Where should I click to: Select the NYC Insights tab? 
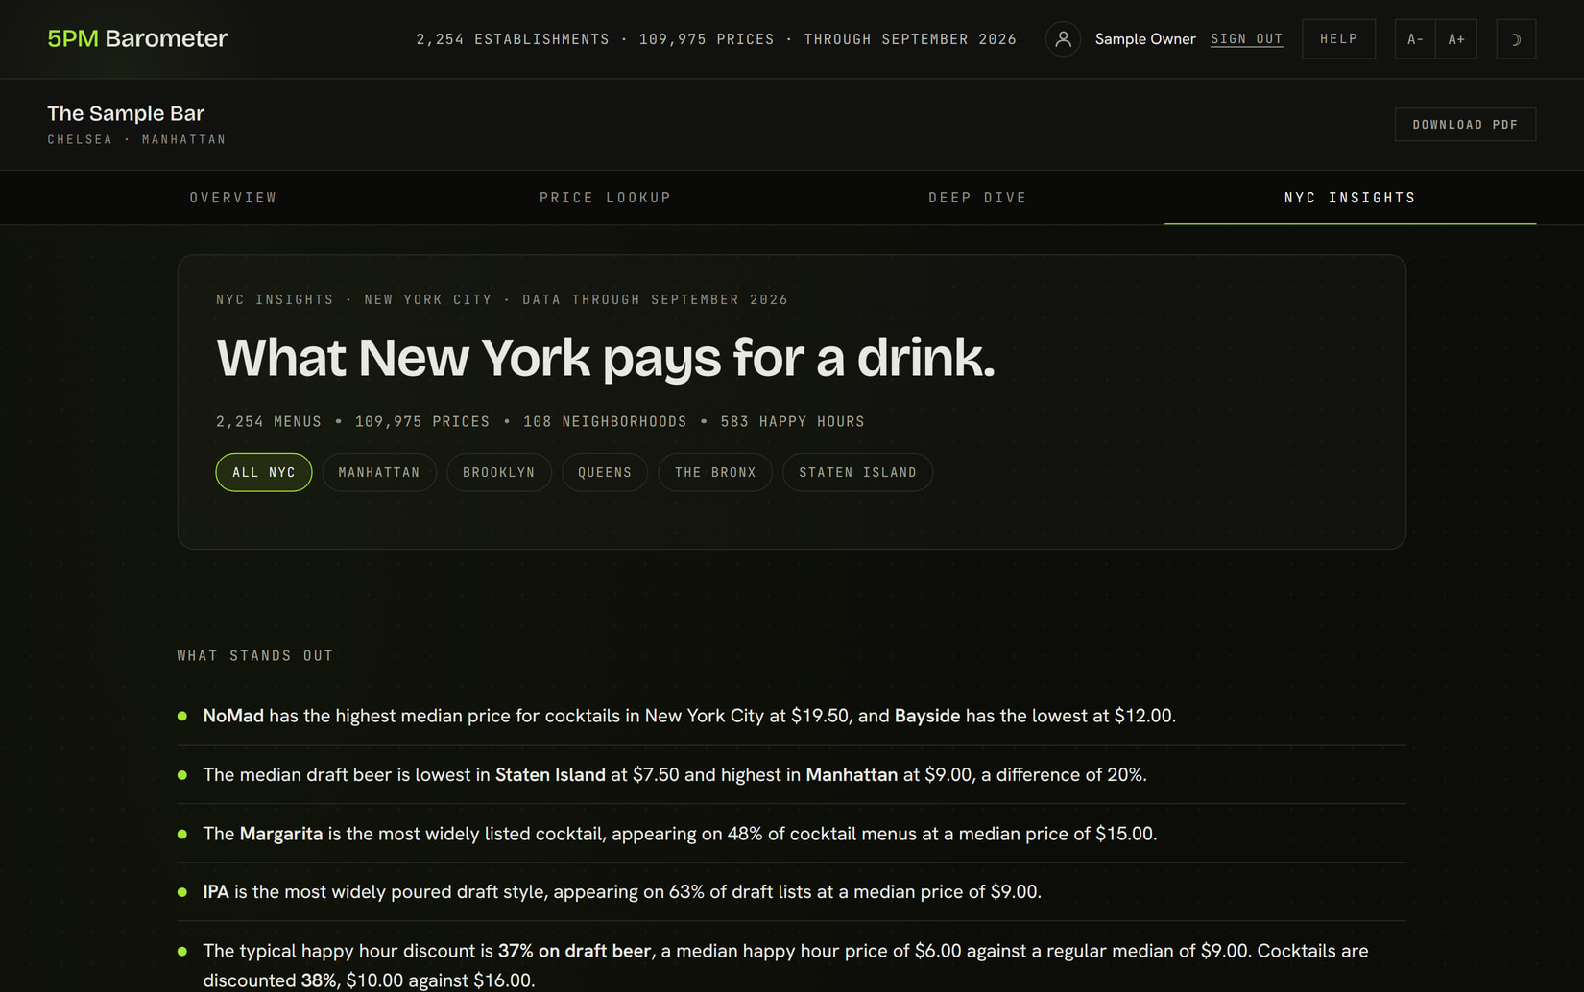[x=1350, y=198]
